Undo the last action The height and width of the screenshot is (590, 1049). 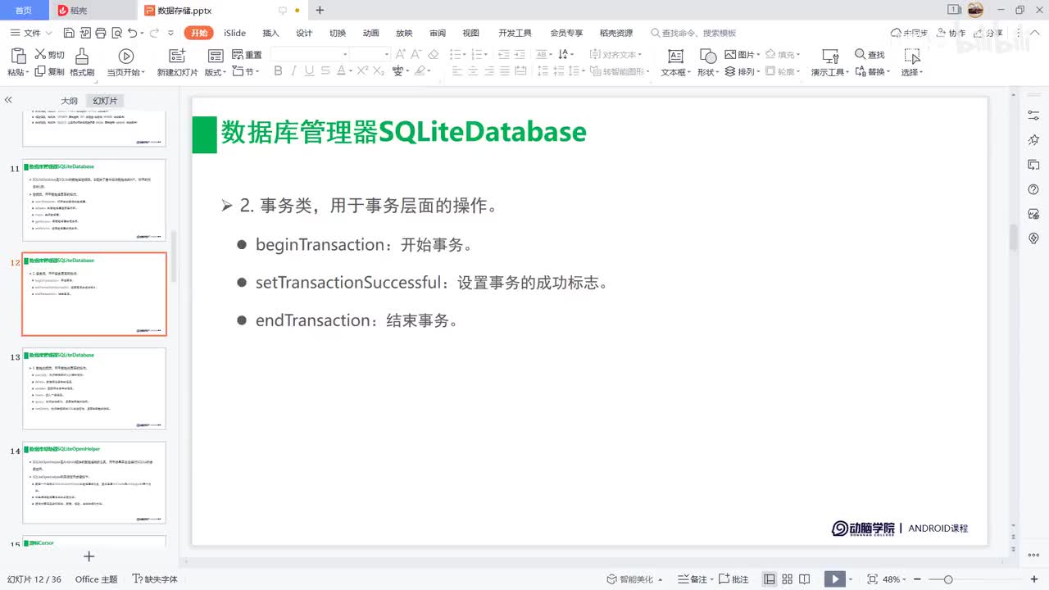132,33
